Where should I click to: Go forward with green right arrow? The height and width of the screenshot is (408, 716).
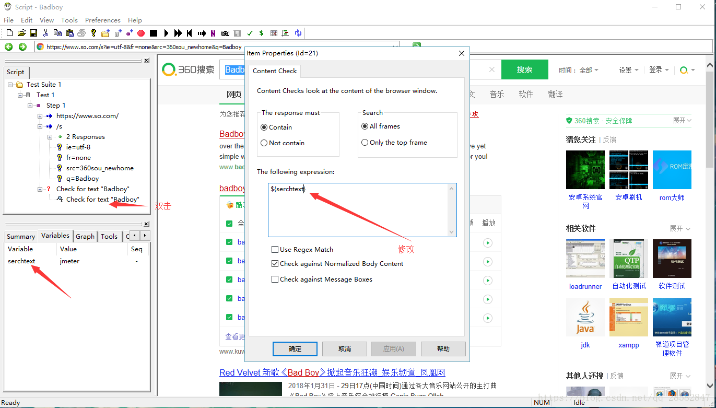pyautogui.click(x=22, y=46)
